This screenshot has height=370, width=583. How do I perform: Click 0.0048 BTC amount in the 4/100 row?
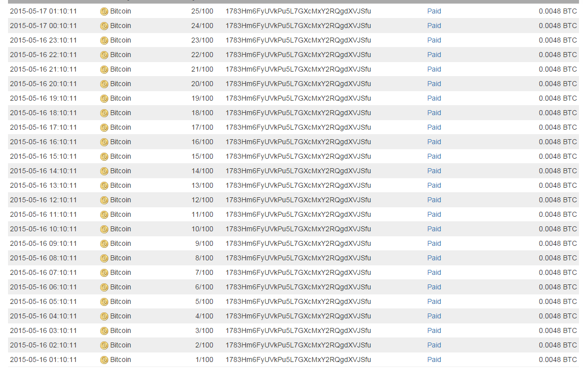pyautogui.click(x=558, y=316)
